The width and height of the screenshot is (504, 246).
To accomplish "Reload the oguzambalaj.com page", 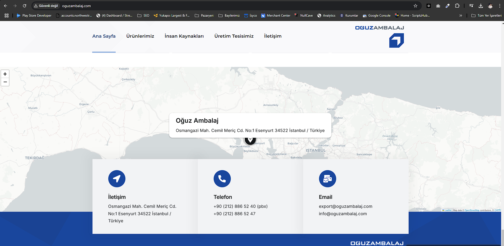I will [25, 6].
